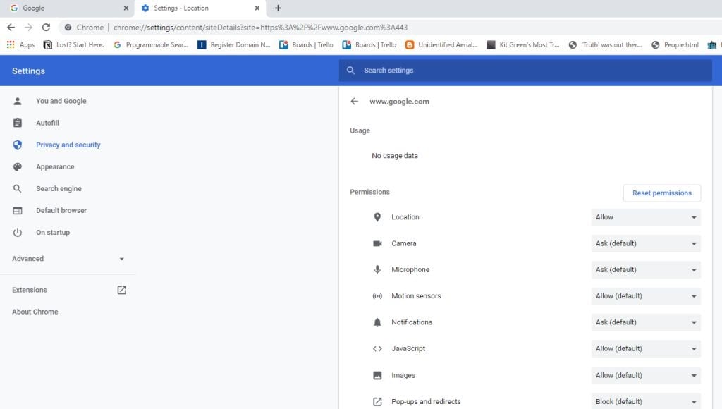722x409 pixels.
Task: Click the Images permission icon
Action: (x=377, y=375)
